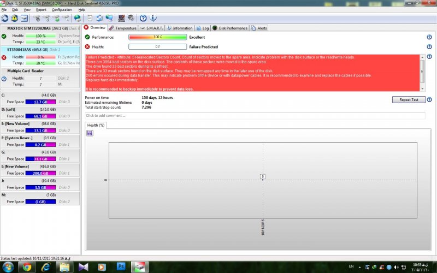Switch to the Disk Performance tab
Screen dimensions: 437x273
coord(230,28)
